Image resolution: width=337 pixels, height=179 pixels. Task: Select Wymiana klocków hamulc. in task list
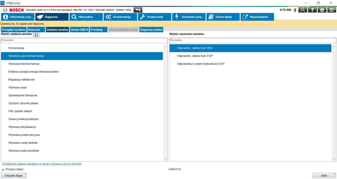pyautogui.click(x=24, y=64)
